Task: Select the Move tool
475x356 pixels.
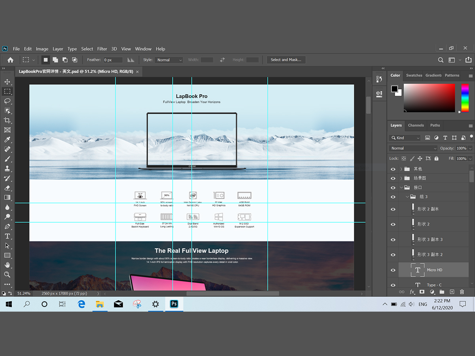Action: pos(7,82)
